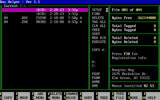
Task: Open the F4 DELETE MENU
Action: point(56,96)
